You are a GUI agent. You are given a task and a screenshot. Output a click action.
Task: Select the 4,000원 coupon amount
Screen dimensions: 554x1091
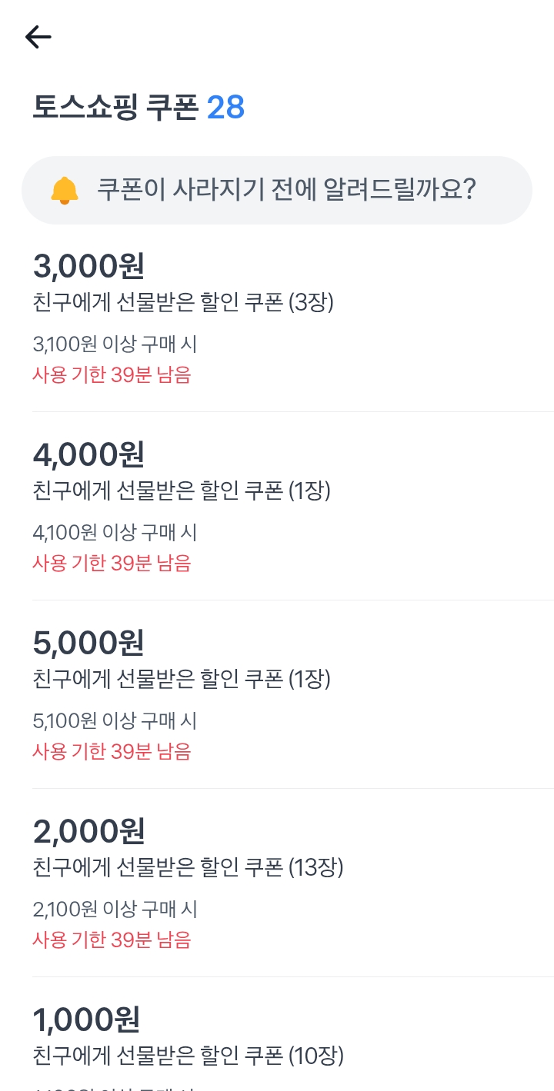coord(88,454)
